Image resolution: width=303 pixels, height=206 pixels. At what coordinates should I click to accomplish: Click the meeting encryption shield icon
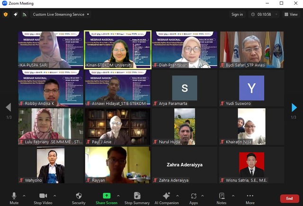tap(6, 14)
